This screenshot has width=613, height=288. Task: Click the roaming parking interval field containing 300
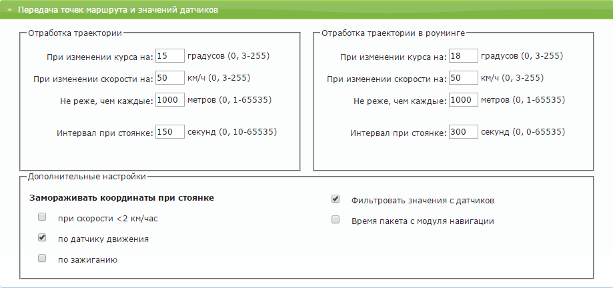point(463,132)
